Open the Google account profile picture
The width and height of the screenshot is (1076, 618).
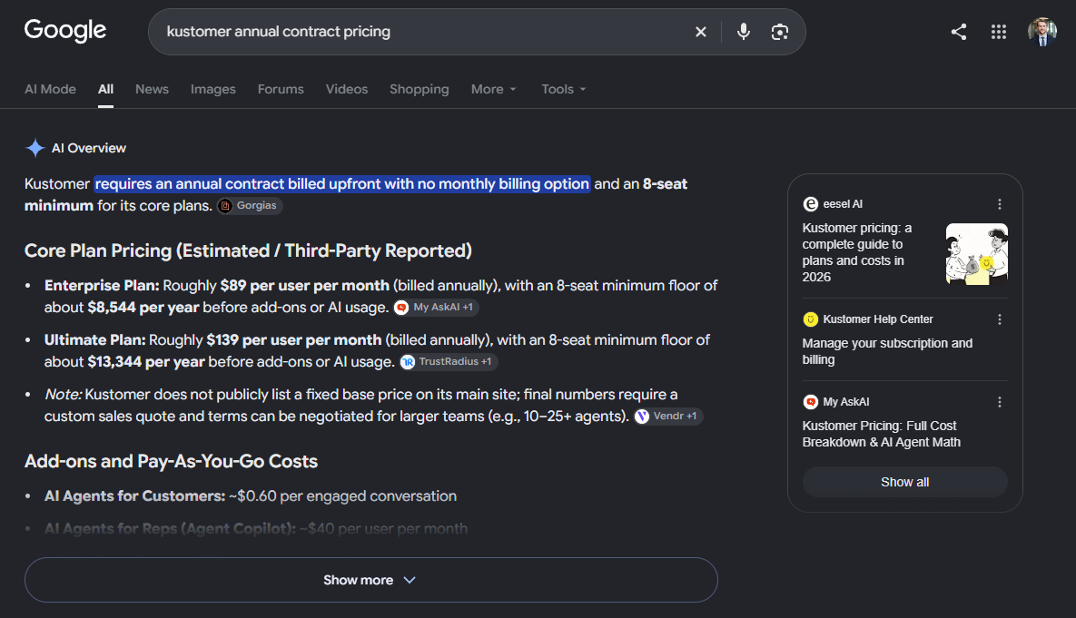1041,32
